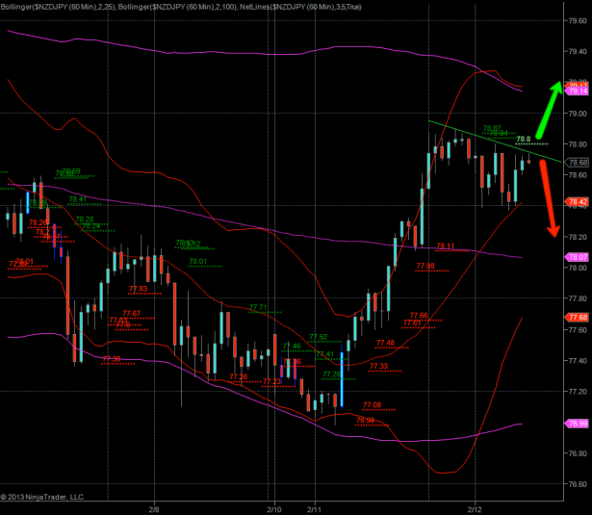Viewport: 592px width, 515px height.
Task: Click the green 77.71 level label
Action: click(258, 307)
